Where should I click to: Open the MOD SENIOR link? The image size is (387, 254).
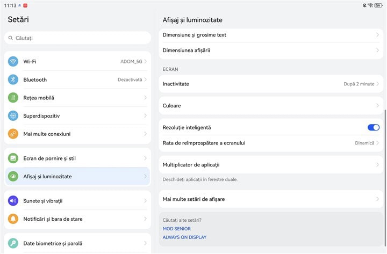[x=176, y=229]
